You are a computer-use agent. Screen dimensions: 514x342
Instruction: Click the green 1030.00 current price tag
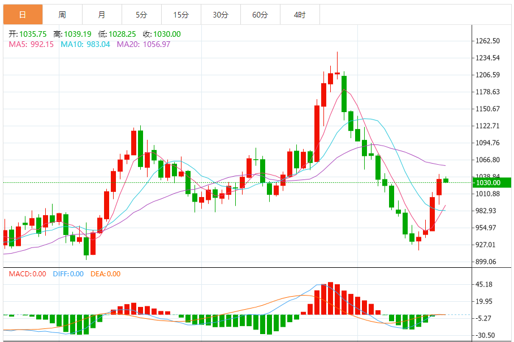point(492,183)
